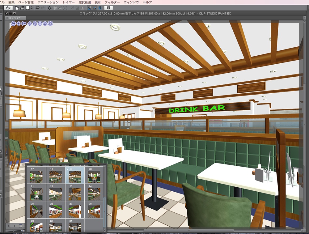The height and width of the screenshot is (234, 309).
Task: Open the 選択範囲 menu
Action: (x=85, y=2)
